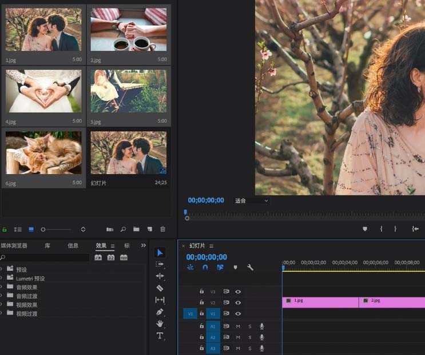Click Mark Out in program monitor
425x355 pixels.
click(395, 229)
